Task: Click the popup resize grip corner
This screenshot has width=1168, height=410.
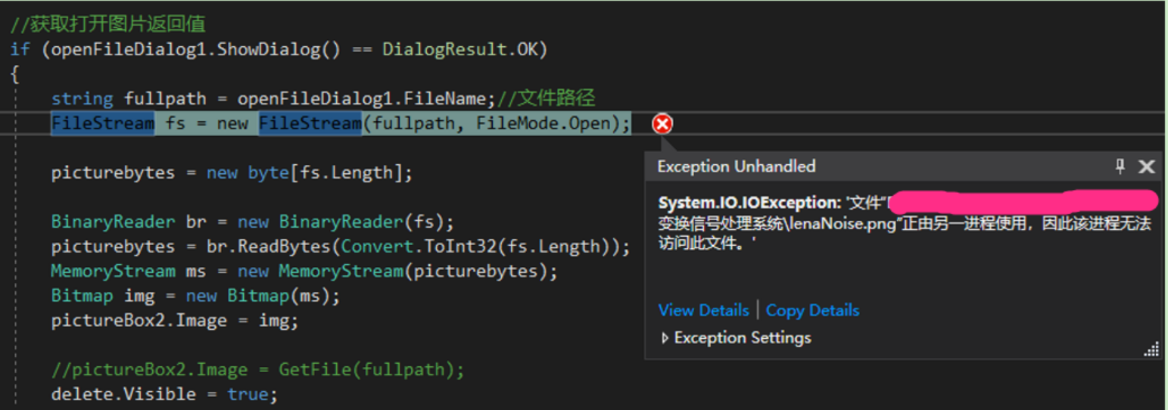Action: (1151, 349)
